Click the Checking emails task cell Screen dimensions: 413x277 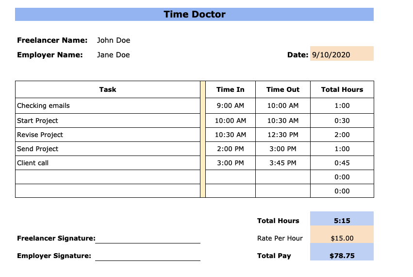(x=108, y=106)
